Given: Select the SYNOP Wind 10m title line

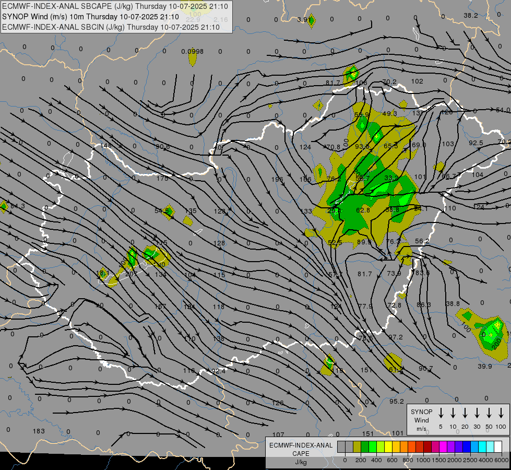Looking at the screenshot, I should click(x=90, y=17).
